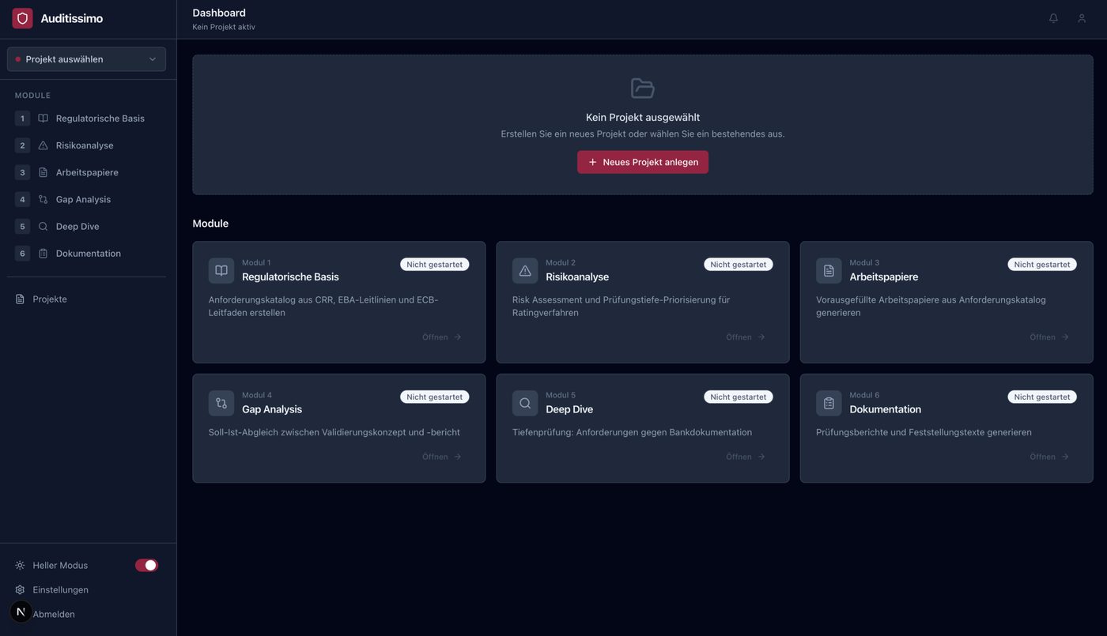
Task: Click the Deep Dive magnifier card icon
Action: (x=525, y=403)
